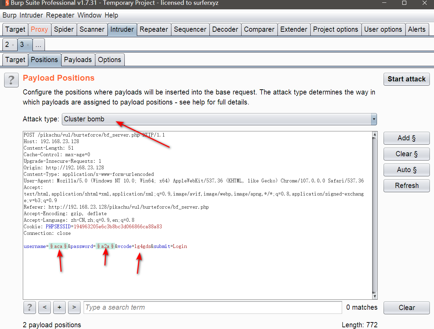Open the Payload Positions help icon
Viewport: 434px width, 329px height.
point(11,80)
